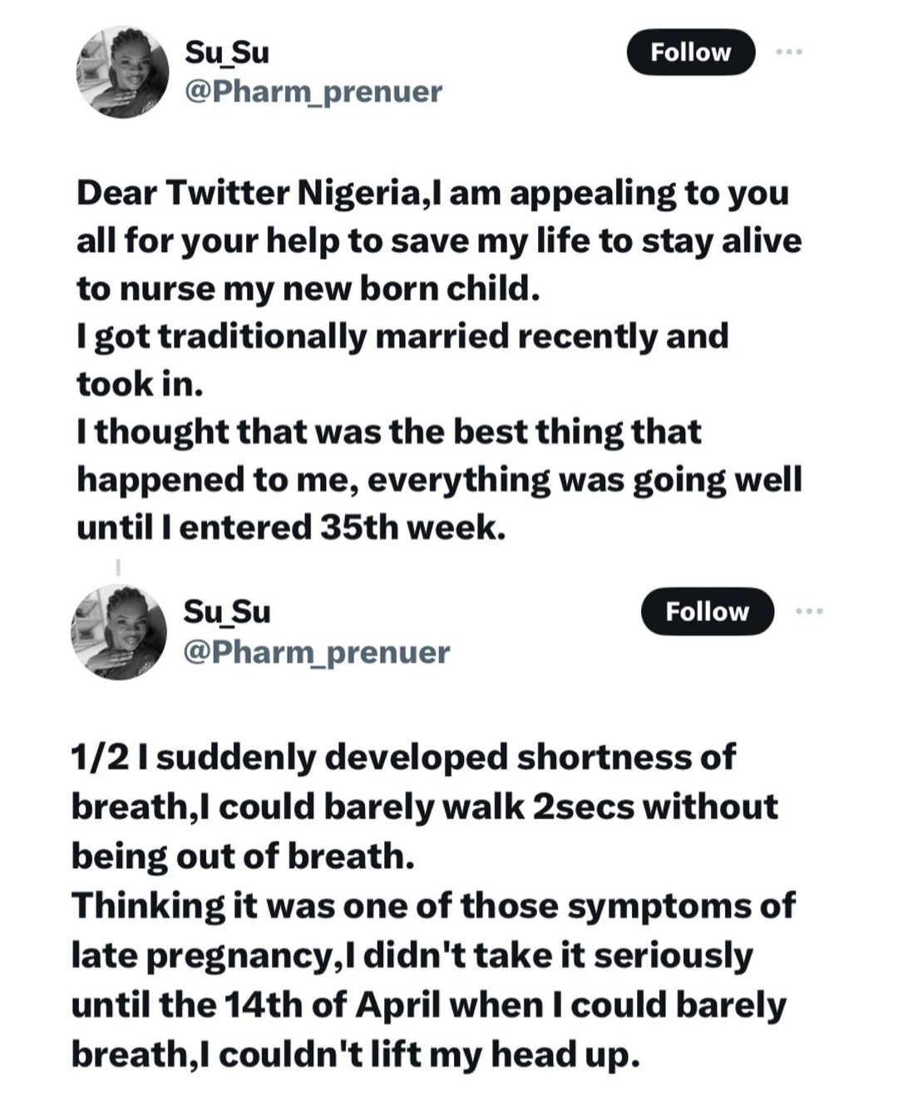Open the Su_Su display name on the 1/2 tweet
This screenshot has width=898, height=1105.
click(227, 611)
